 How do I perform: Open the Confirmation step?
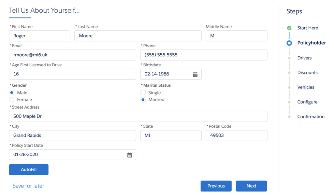[x=311, y=117]
